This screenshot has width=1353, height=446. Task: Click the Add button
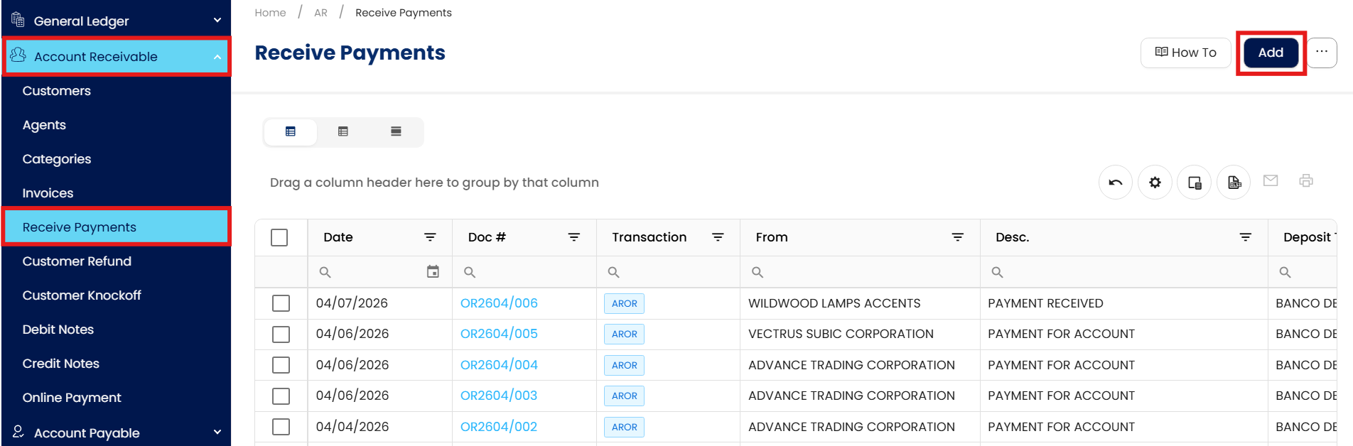(x=1271, y=53)
